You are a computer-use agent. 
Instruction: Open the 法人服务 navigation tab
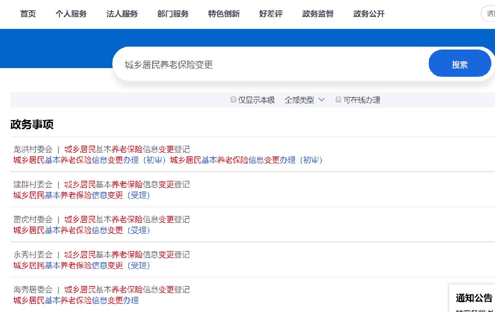pyautogui.click(x=122, y=14)
